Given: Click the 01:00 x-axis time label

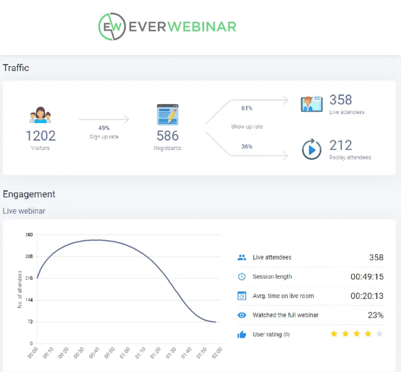Looking at the screenshot, I should click(125, 353).
